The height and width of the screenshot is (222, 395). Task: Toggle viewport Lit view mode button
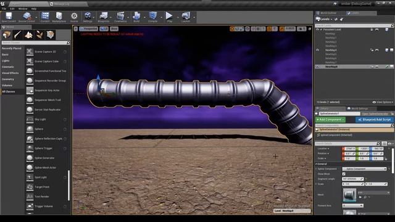coord(104,29)
